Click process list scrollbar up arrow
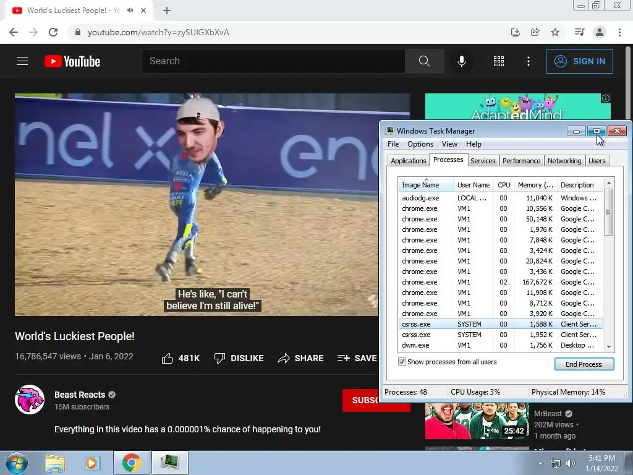 (609, 183)
